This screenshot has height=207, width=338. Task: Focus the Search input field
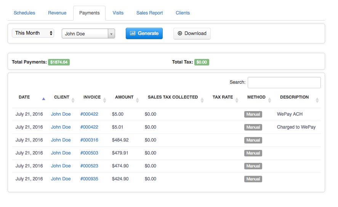[x=284, y=83]
